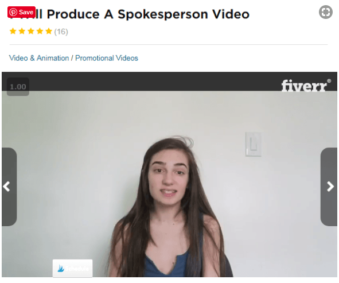The width and height of the screenshot is (339, 283).
Task: Click the Produce A Spokesperson Video title
Action: [148, 14]
